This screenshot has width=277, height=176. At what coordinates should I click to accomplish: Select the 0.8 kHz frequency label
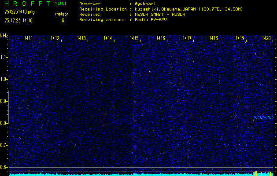(4, 123)
